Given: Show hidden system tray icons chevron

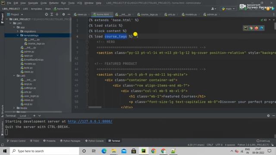Looking at the screenshot, I should tap(232, 151).
